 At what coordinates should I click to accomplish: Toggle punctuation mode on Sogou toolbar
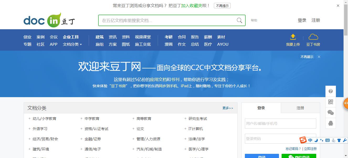pos(322,140)
